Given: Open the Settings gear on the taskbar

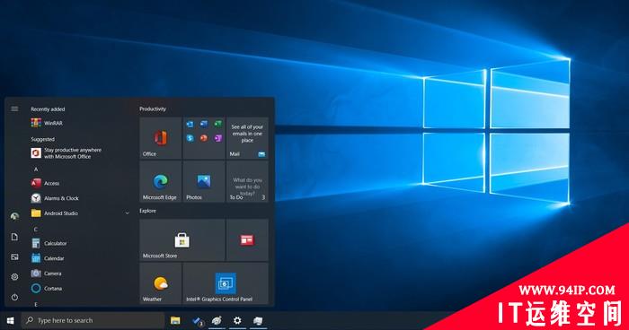Looking at the screenshot, I should [237, 320].
